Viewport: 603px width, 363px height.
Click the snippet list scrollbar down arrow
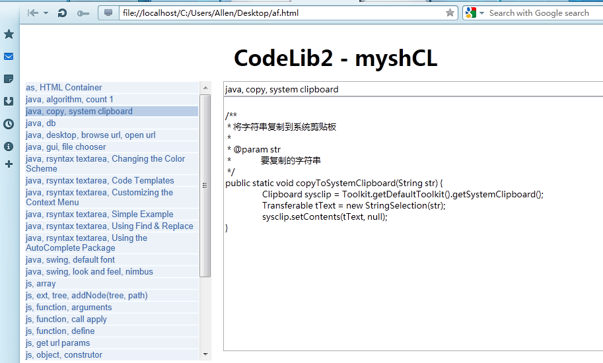click(205, 354)
